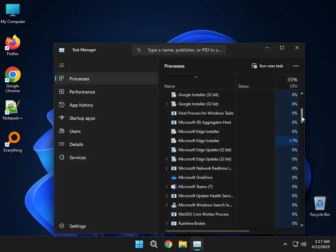Click the Microsoft Windows Search Indexer icon
336x252 pixels.
point(174,205)
